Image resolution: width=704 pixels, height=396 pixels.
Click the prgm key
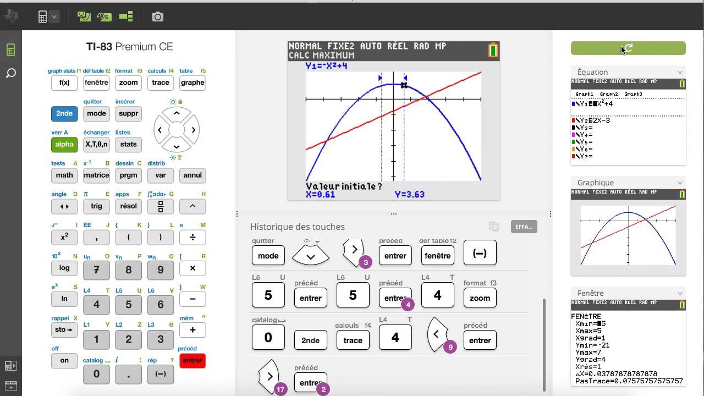(x=128, y=175)
